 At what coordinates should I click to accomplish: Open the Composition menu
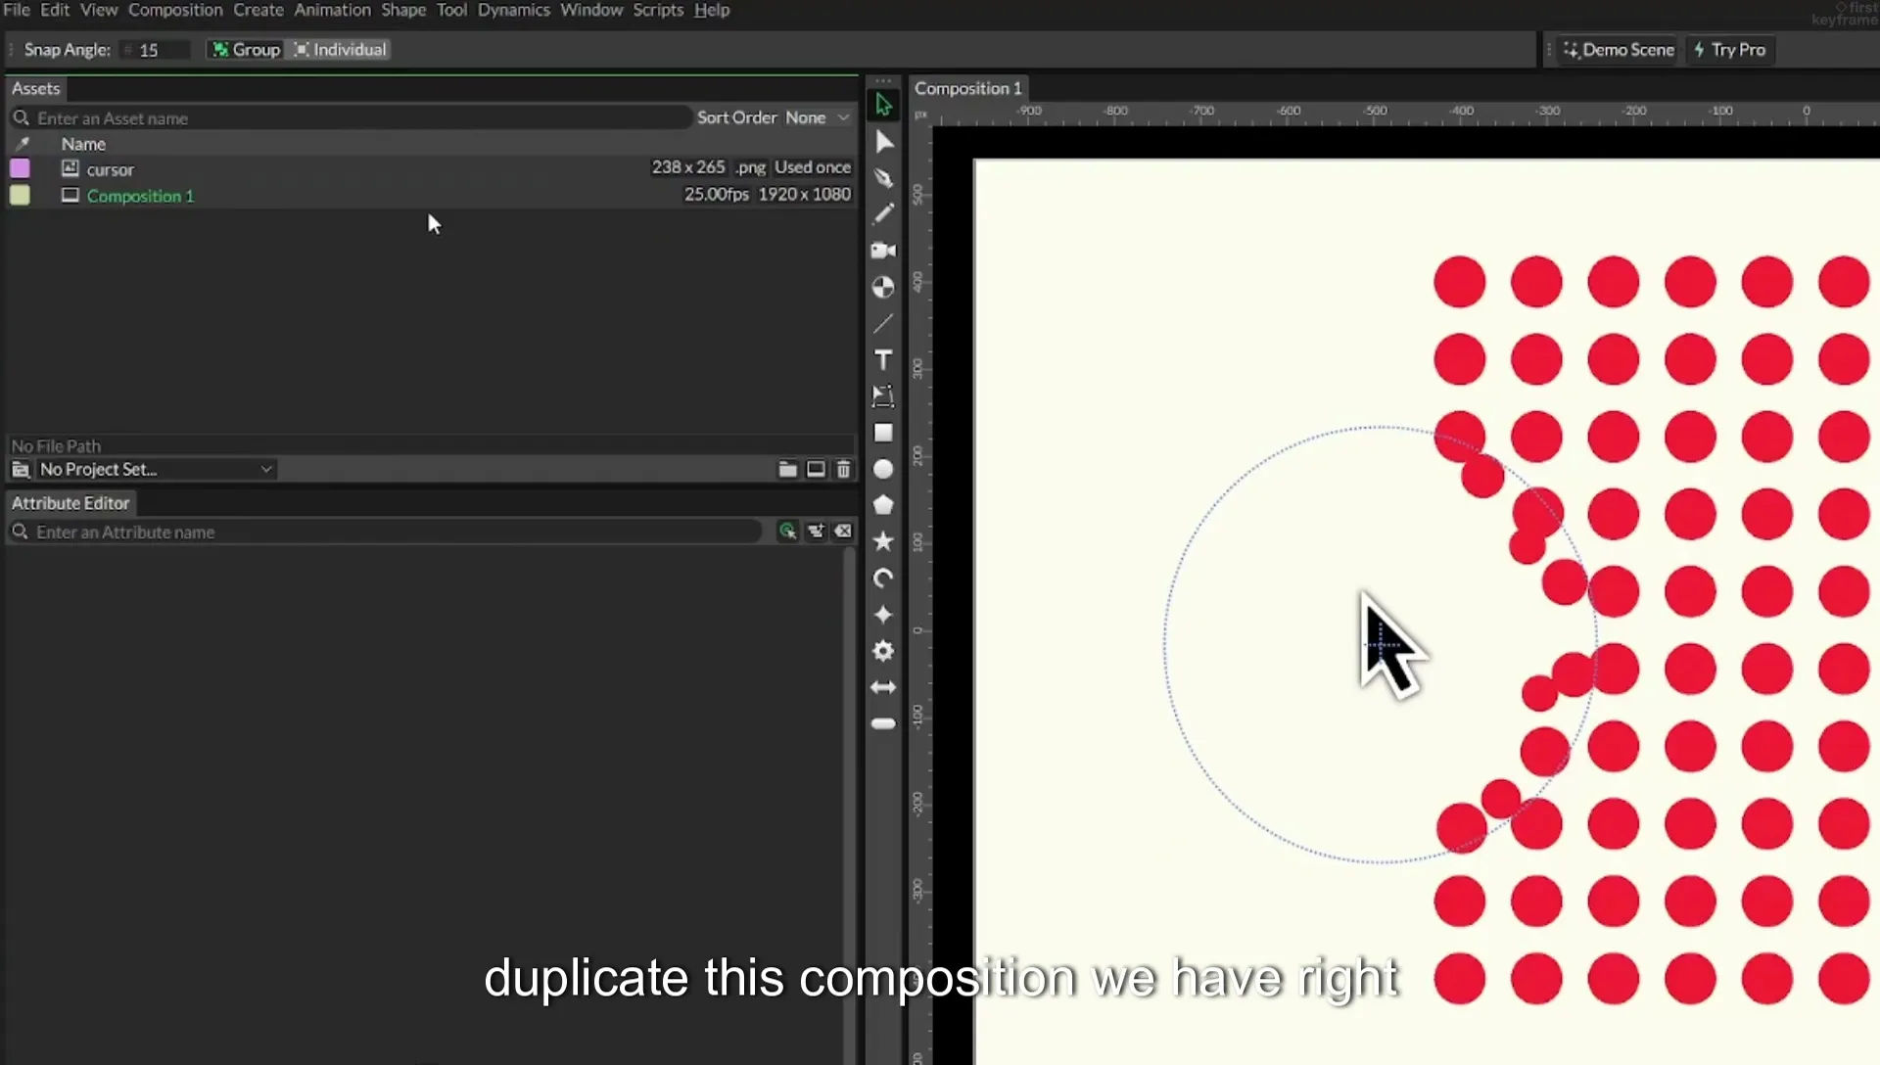tap(175, 10)
